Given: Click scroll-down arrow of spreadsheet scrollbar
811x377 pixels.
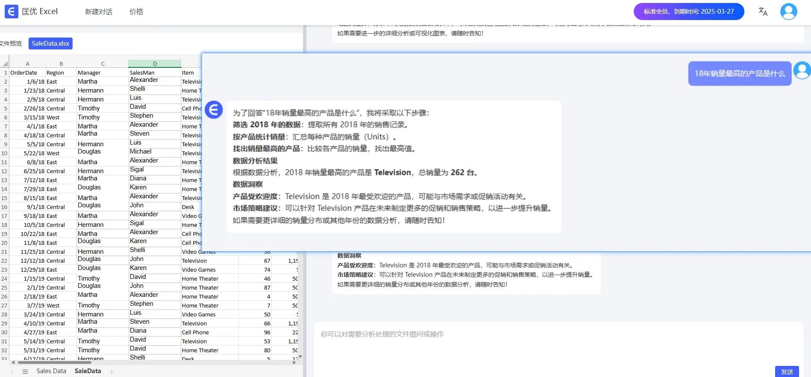Looking at the screenshot, I should click(300, 357).
